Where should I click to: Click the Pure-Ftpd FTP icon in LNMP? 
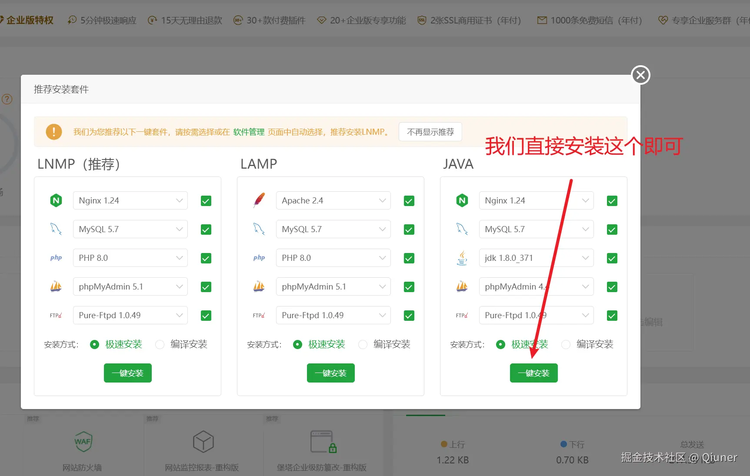click(x=56, y=315)
